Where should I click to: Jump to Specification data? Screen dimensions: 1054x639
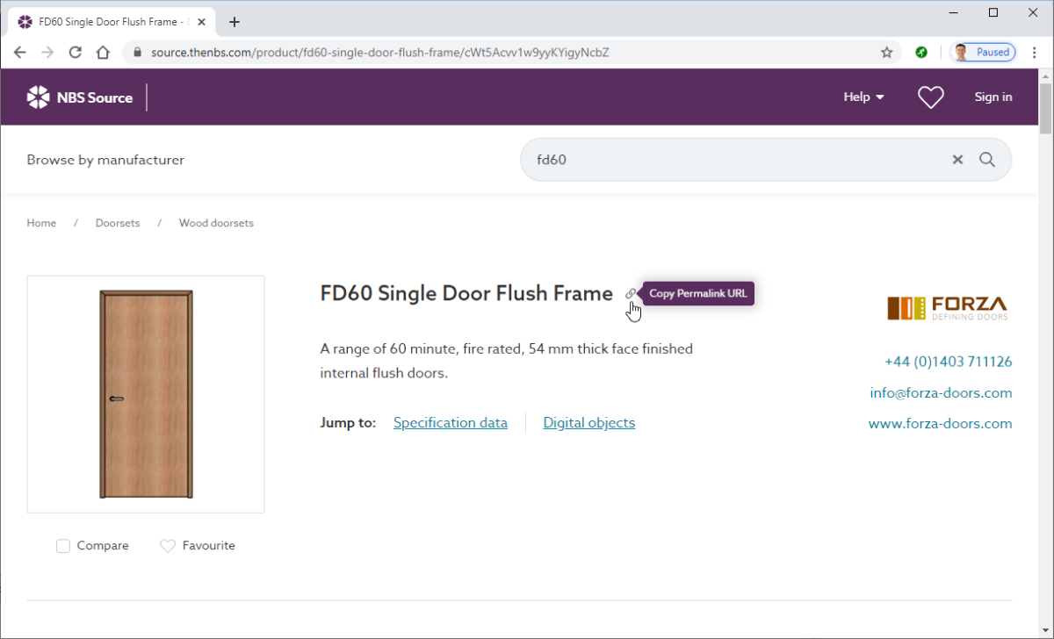pos(451,423)
